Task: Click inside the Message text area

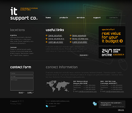Action: [22, 85]
